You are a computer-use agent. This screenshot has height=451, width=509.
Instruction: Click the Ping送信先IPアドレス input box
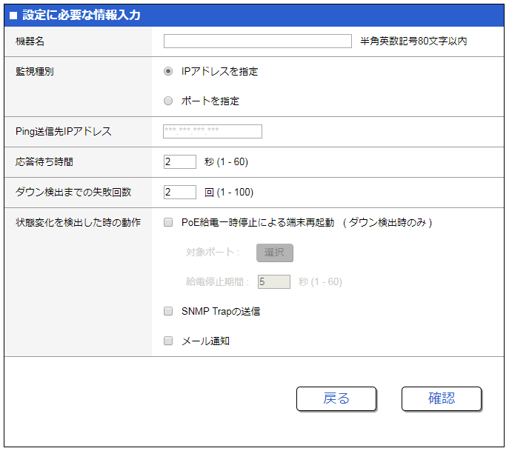(x=213, y=132)
